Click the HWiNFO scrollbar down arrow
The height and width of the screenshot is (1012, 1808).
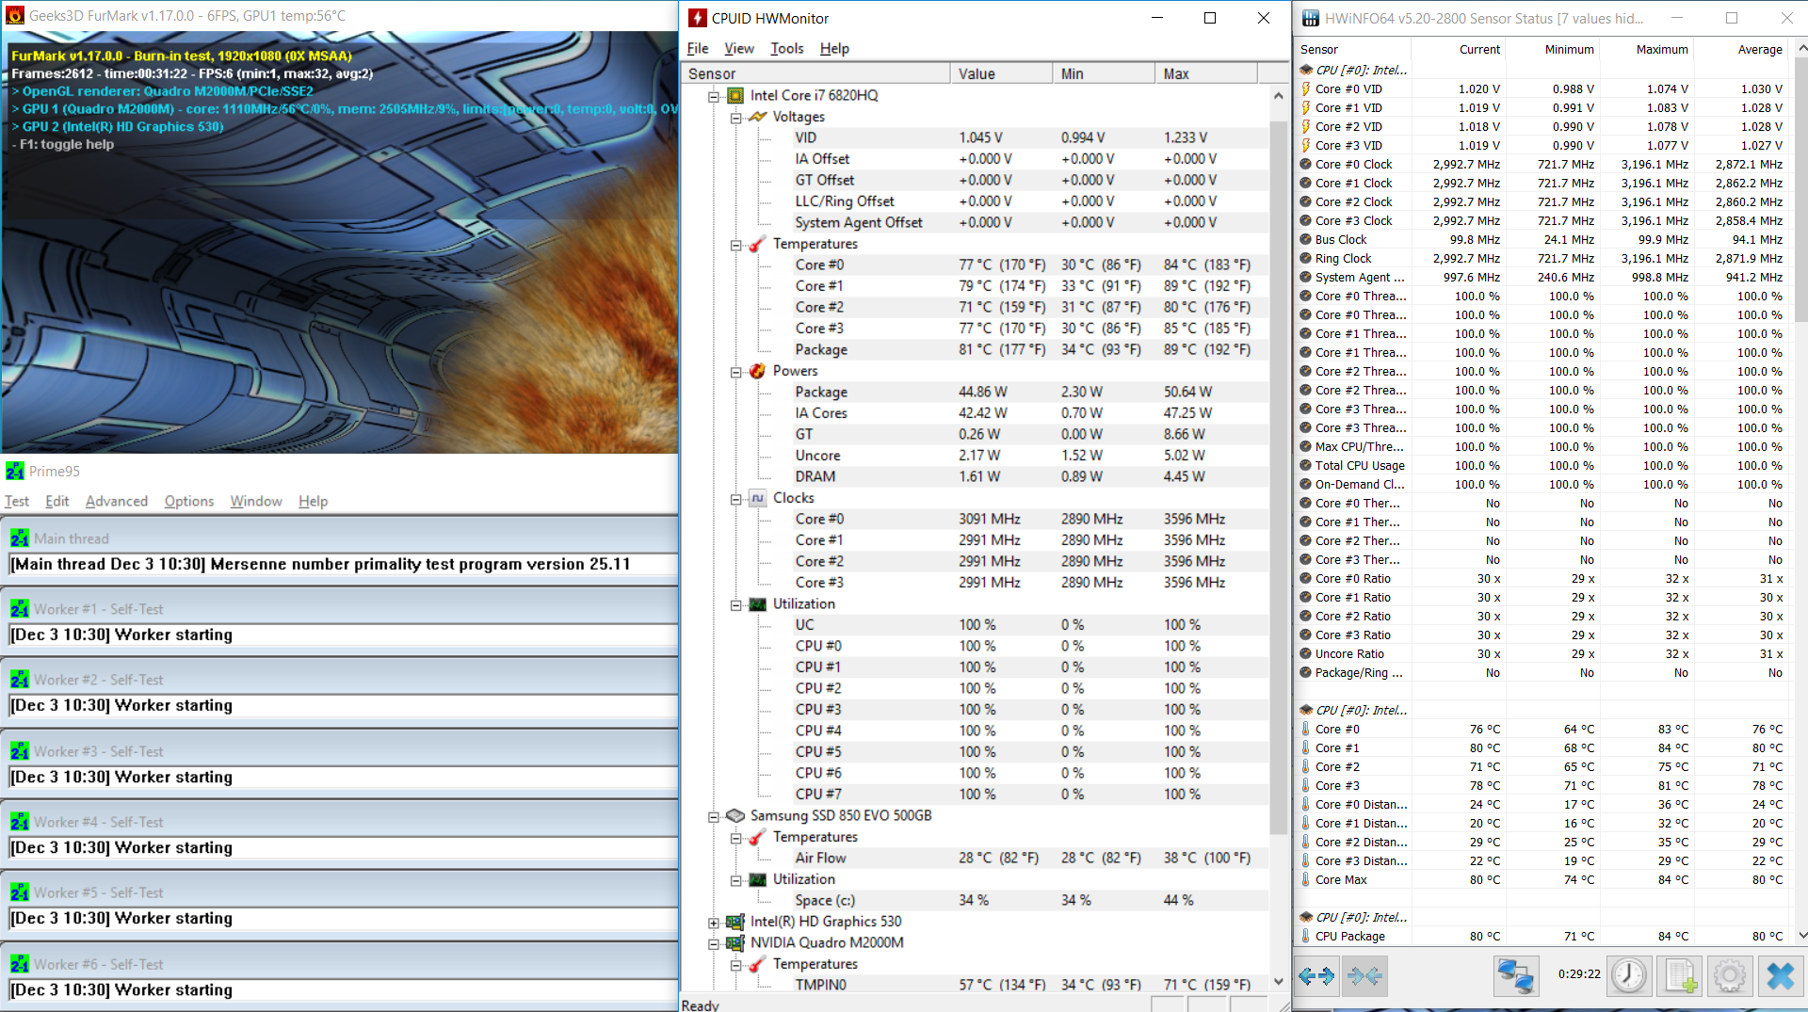click(x=1800, y=936)
